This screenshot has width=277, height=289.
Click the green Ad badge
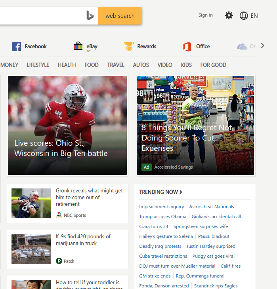tap(147, 167)
